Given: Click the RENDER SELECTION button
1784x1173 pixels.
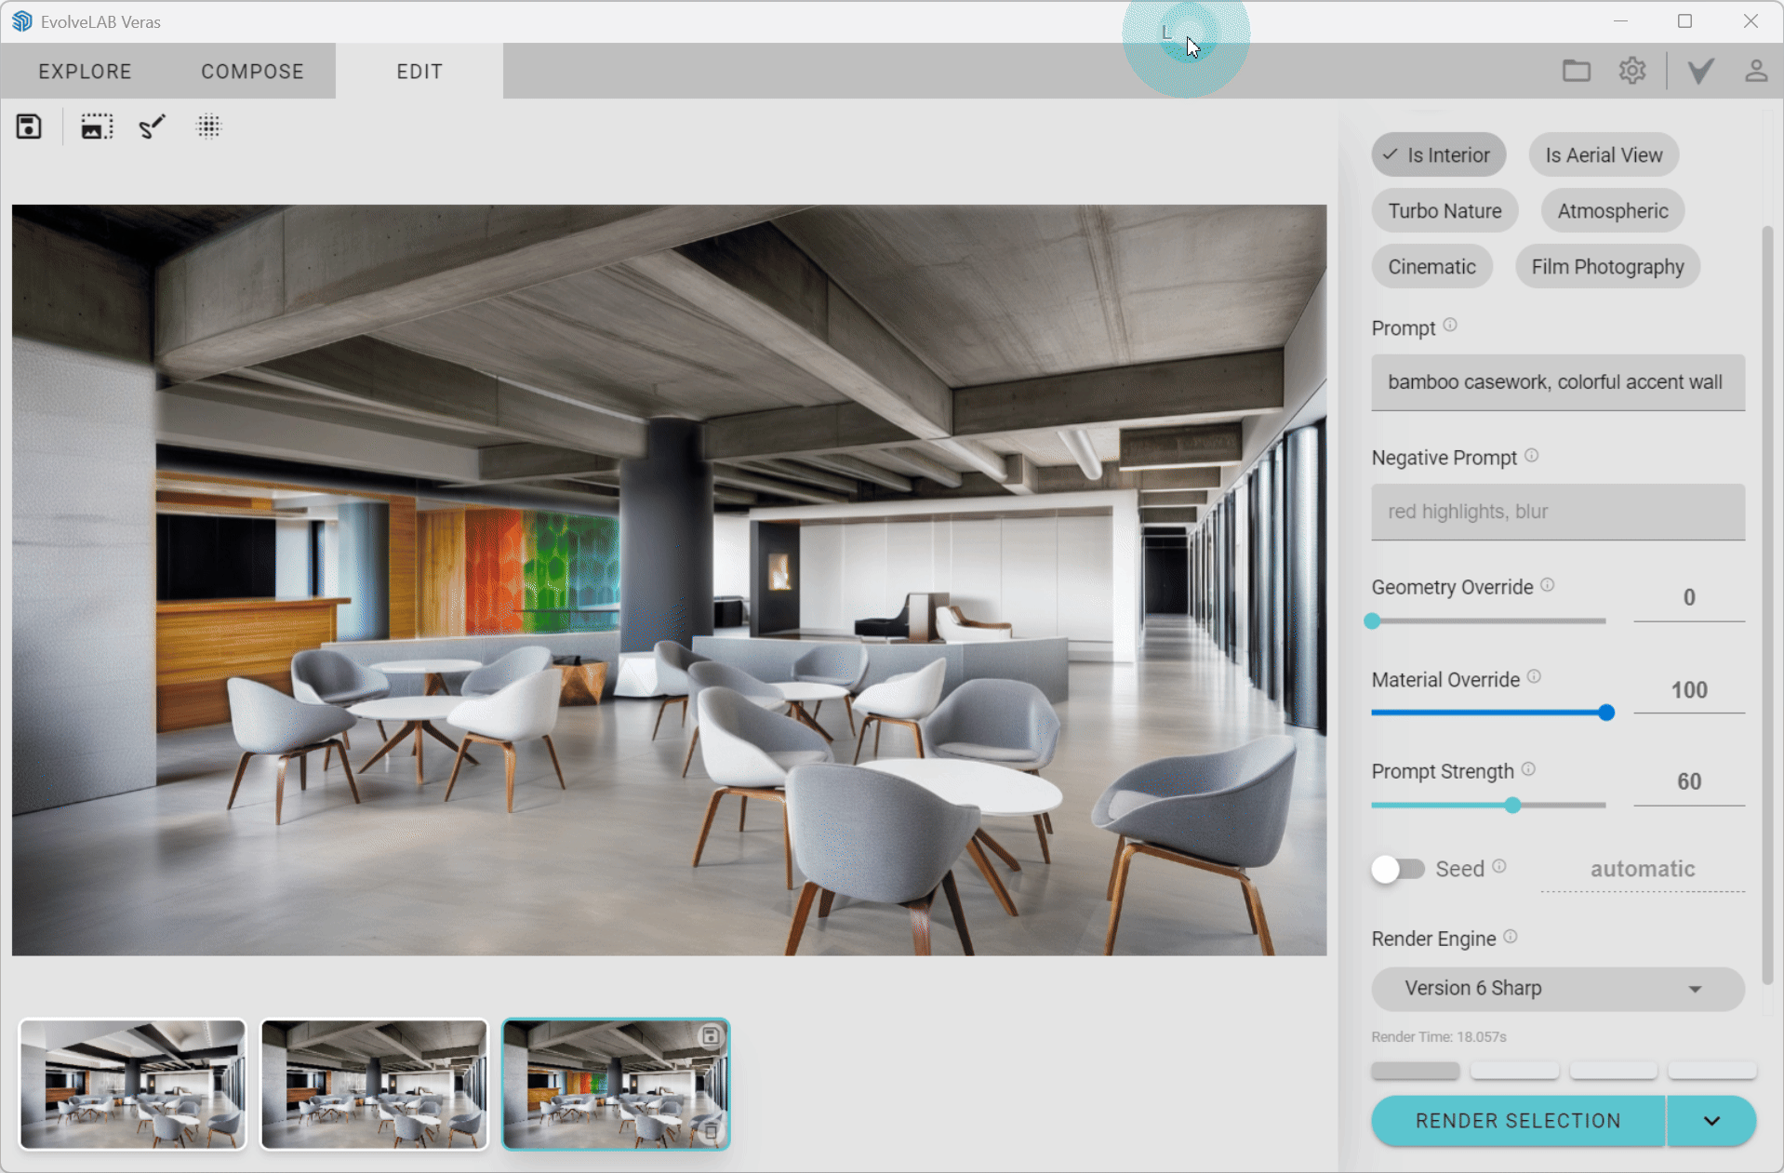Looking at the screenshot, I should tap(1518, 1121).
